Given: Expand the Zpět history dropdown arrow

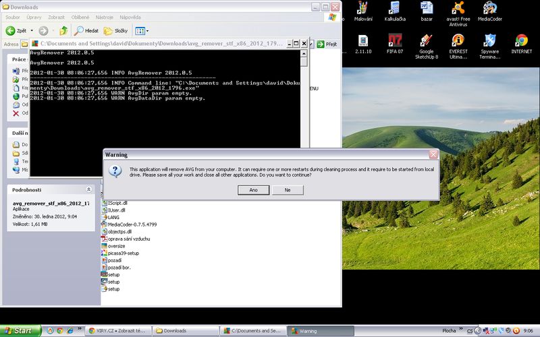Looking at the screenshot, I should point(32,30).
